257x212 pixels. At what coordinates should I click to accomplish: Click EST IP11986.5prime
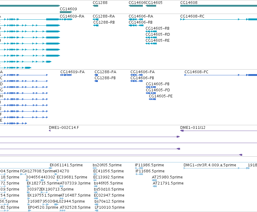click(x=149, y=165)
